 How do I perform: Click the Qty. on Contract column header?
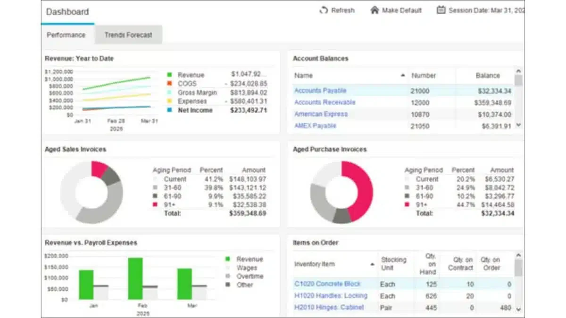click(x=460, y=264)
